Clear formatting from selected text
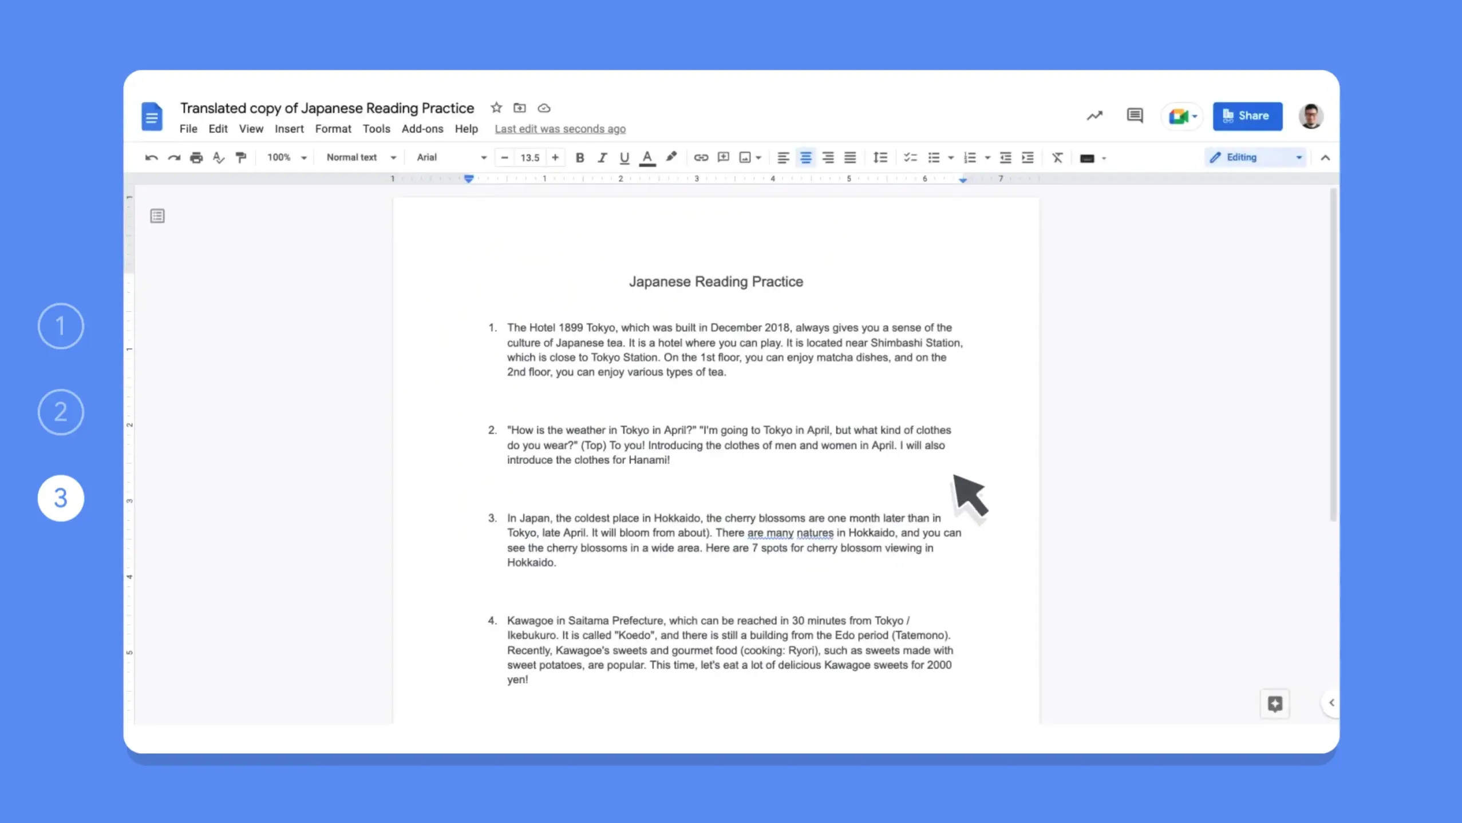Image resolution: width=1462 pixels, height=823 pixels. point(1056,157)
